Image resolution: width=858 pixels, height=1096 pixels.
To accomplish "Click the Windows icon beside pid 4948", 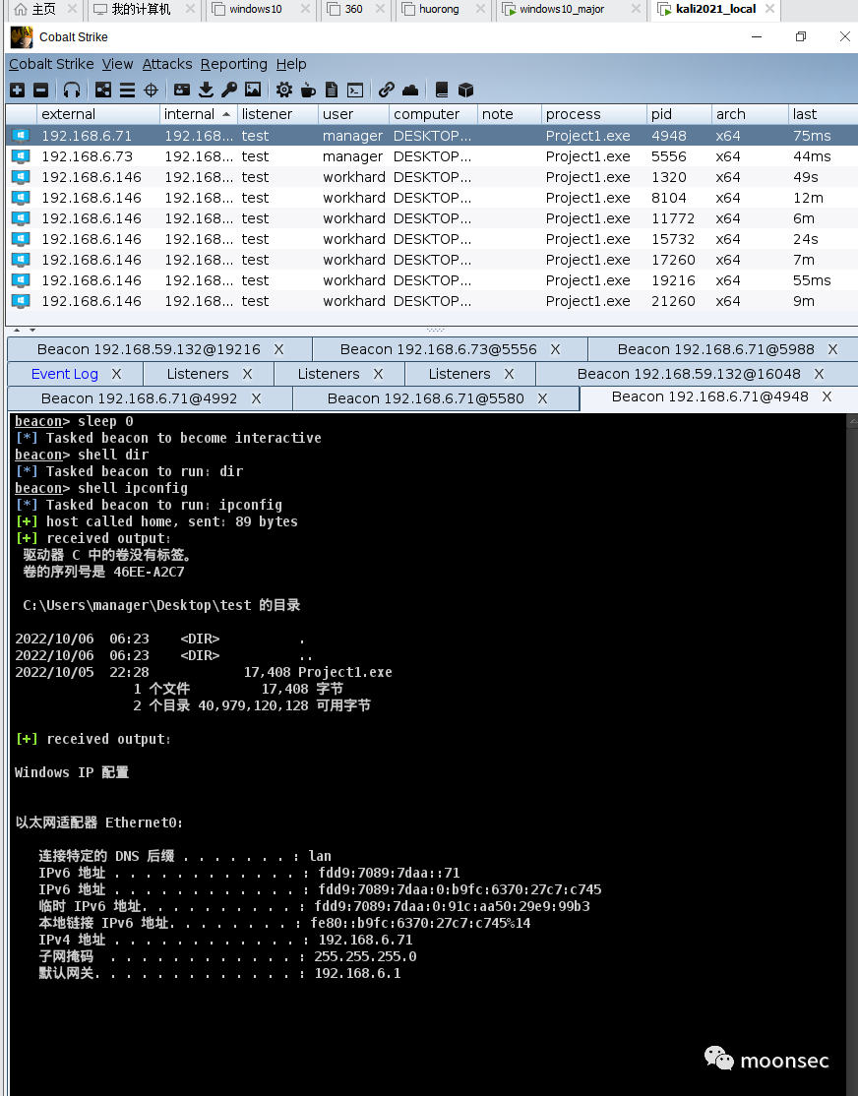I will point(21,136).
